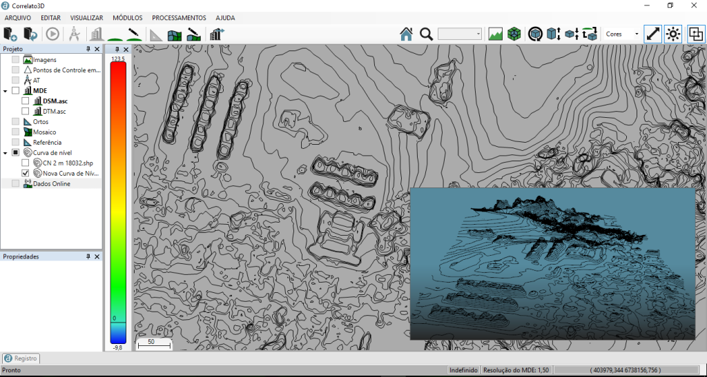Open the PROCESSAMENTOS menu

(179, 17)
